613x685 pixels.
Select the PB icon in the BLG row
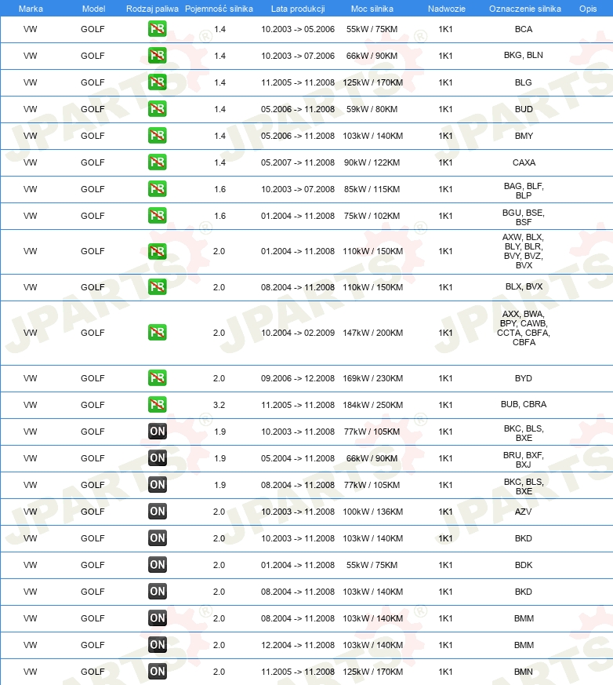click(x=157, y=82)
